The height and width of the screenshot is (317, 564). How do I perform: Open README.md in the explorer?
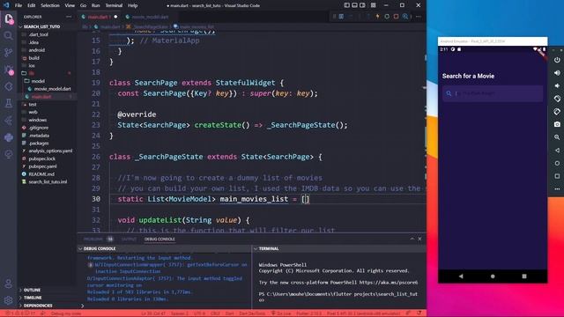pos(41,174)
